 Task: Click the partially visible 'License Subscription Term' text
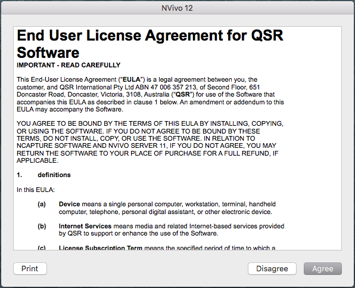pyautogui.click(x=101, y=248)
